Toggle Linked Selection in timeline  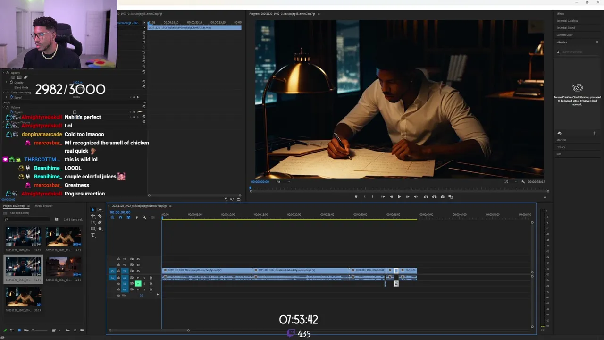[128, 217]
